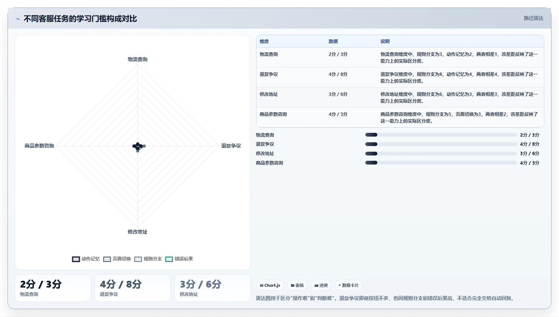
Task: Click the 数据 table column header
Action: pos(333,42)
